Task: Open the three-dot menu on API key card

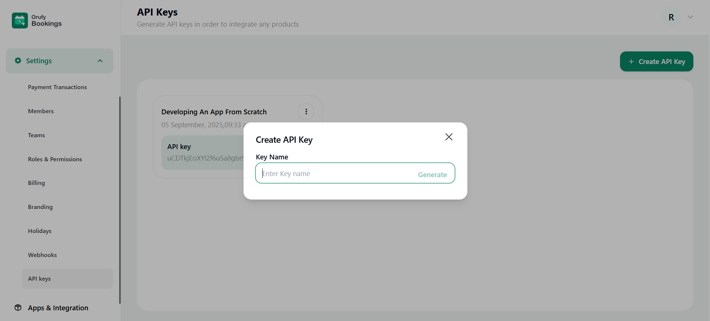Action: 306,112
